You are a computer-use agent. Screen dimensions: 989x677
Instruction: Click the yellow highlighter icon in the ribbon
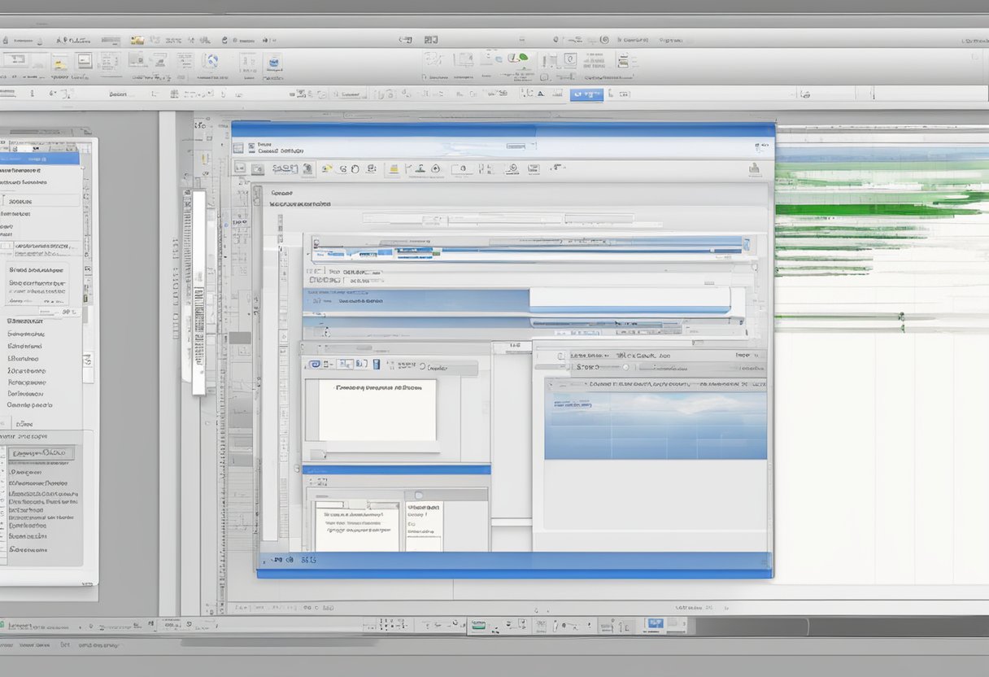59,63
